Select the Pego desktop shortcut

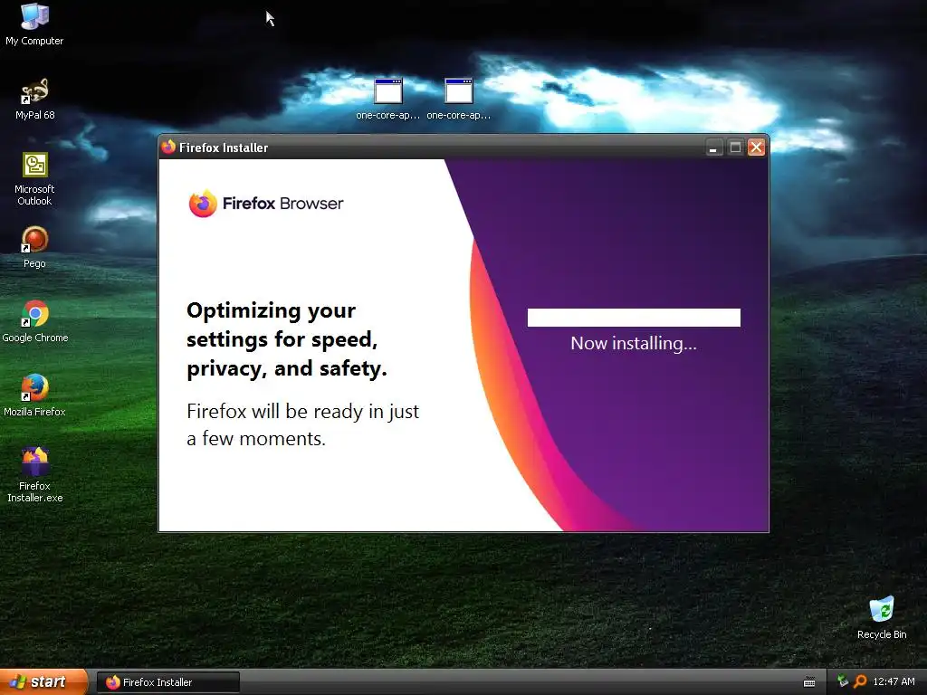point(34,247)
